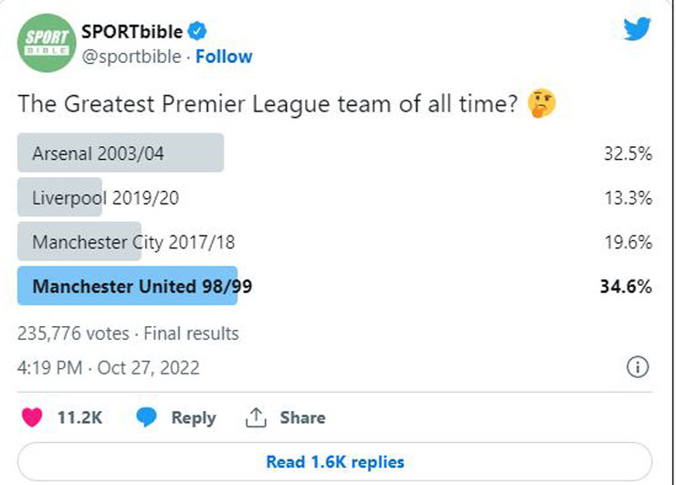Select the Manchester City 2017/18 poll option
Image resolution: width=676 pixels, height=485 pixels.
coord(334,242)
